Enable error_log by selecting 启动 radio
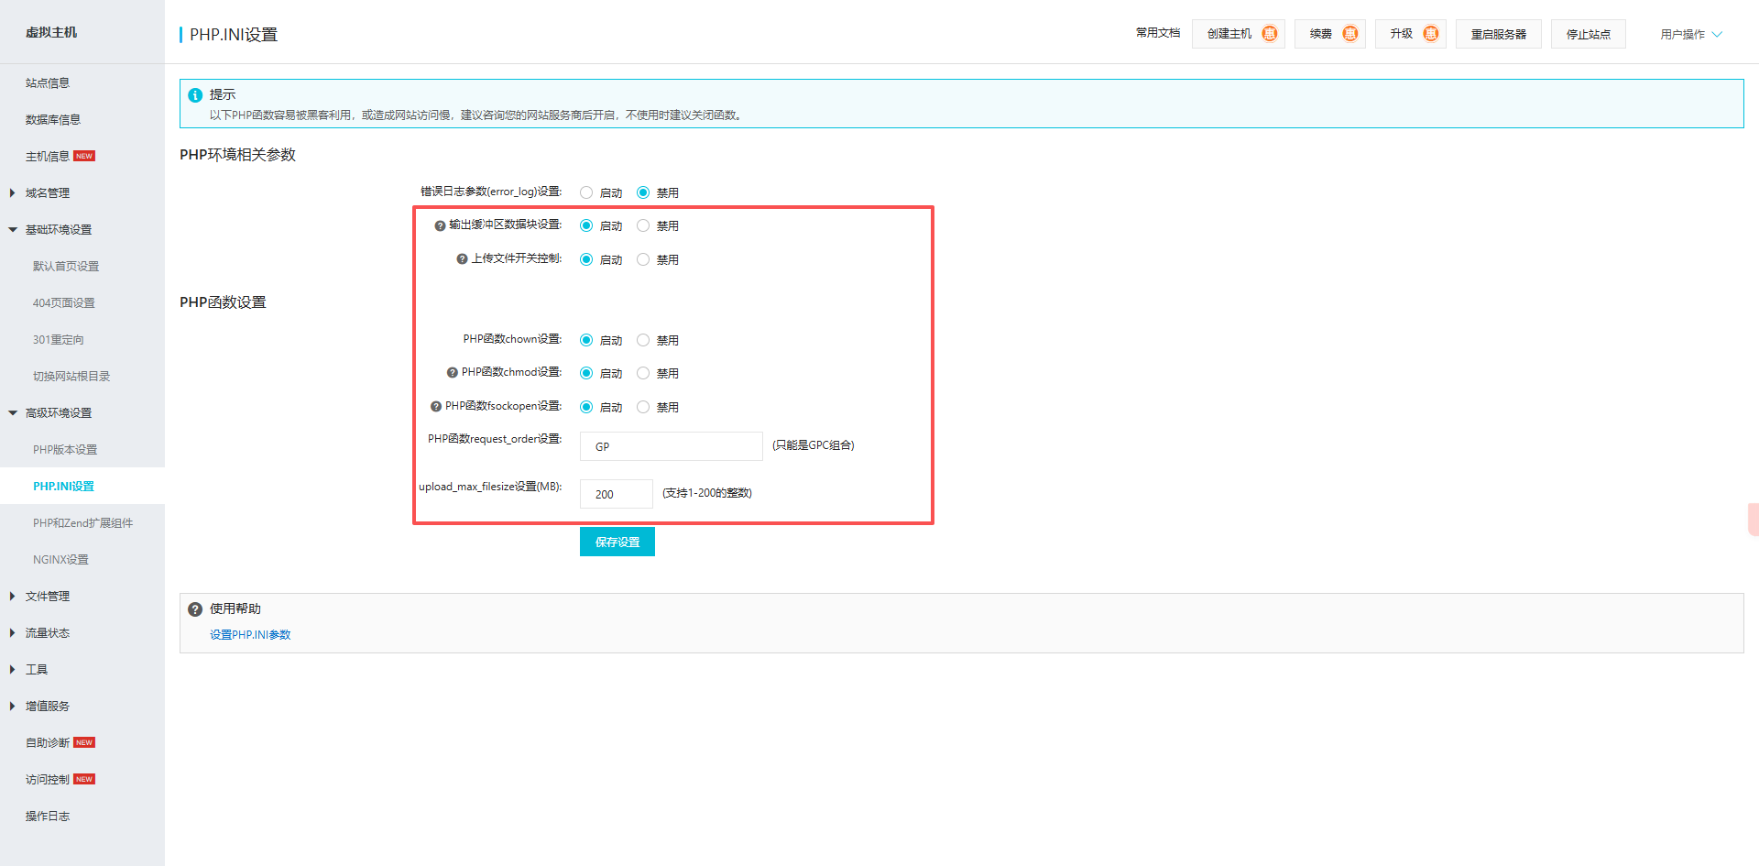The height and width of the screenshot is (866, 1759). pos(586,192)
